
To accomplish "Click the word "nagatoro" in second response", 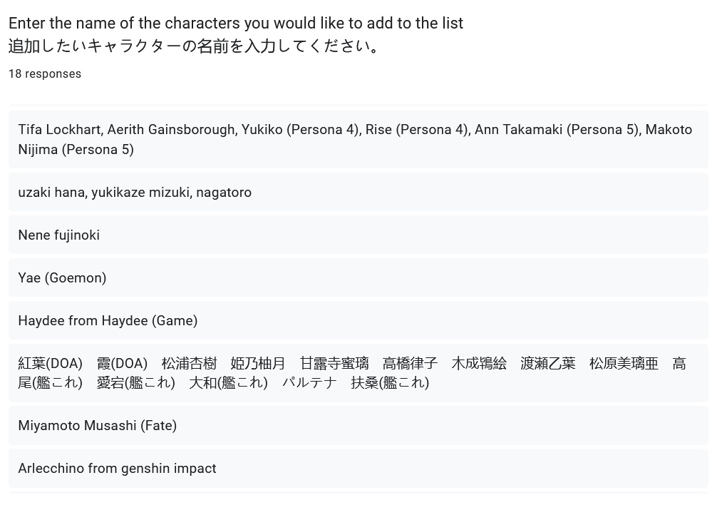I will pos(224,193).
